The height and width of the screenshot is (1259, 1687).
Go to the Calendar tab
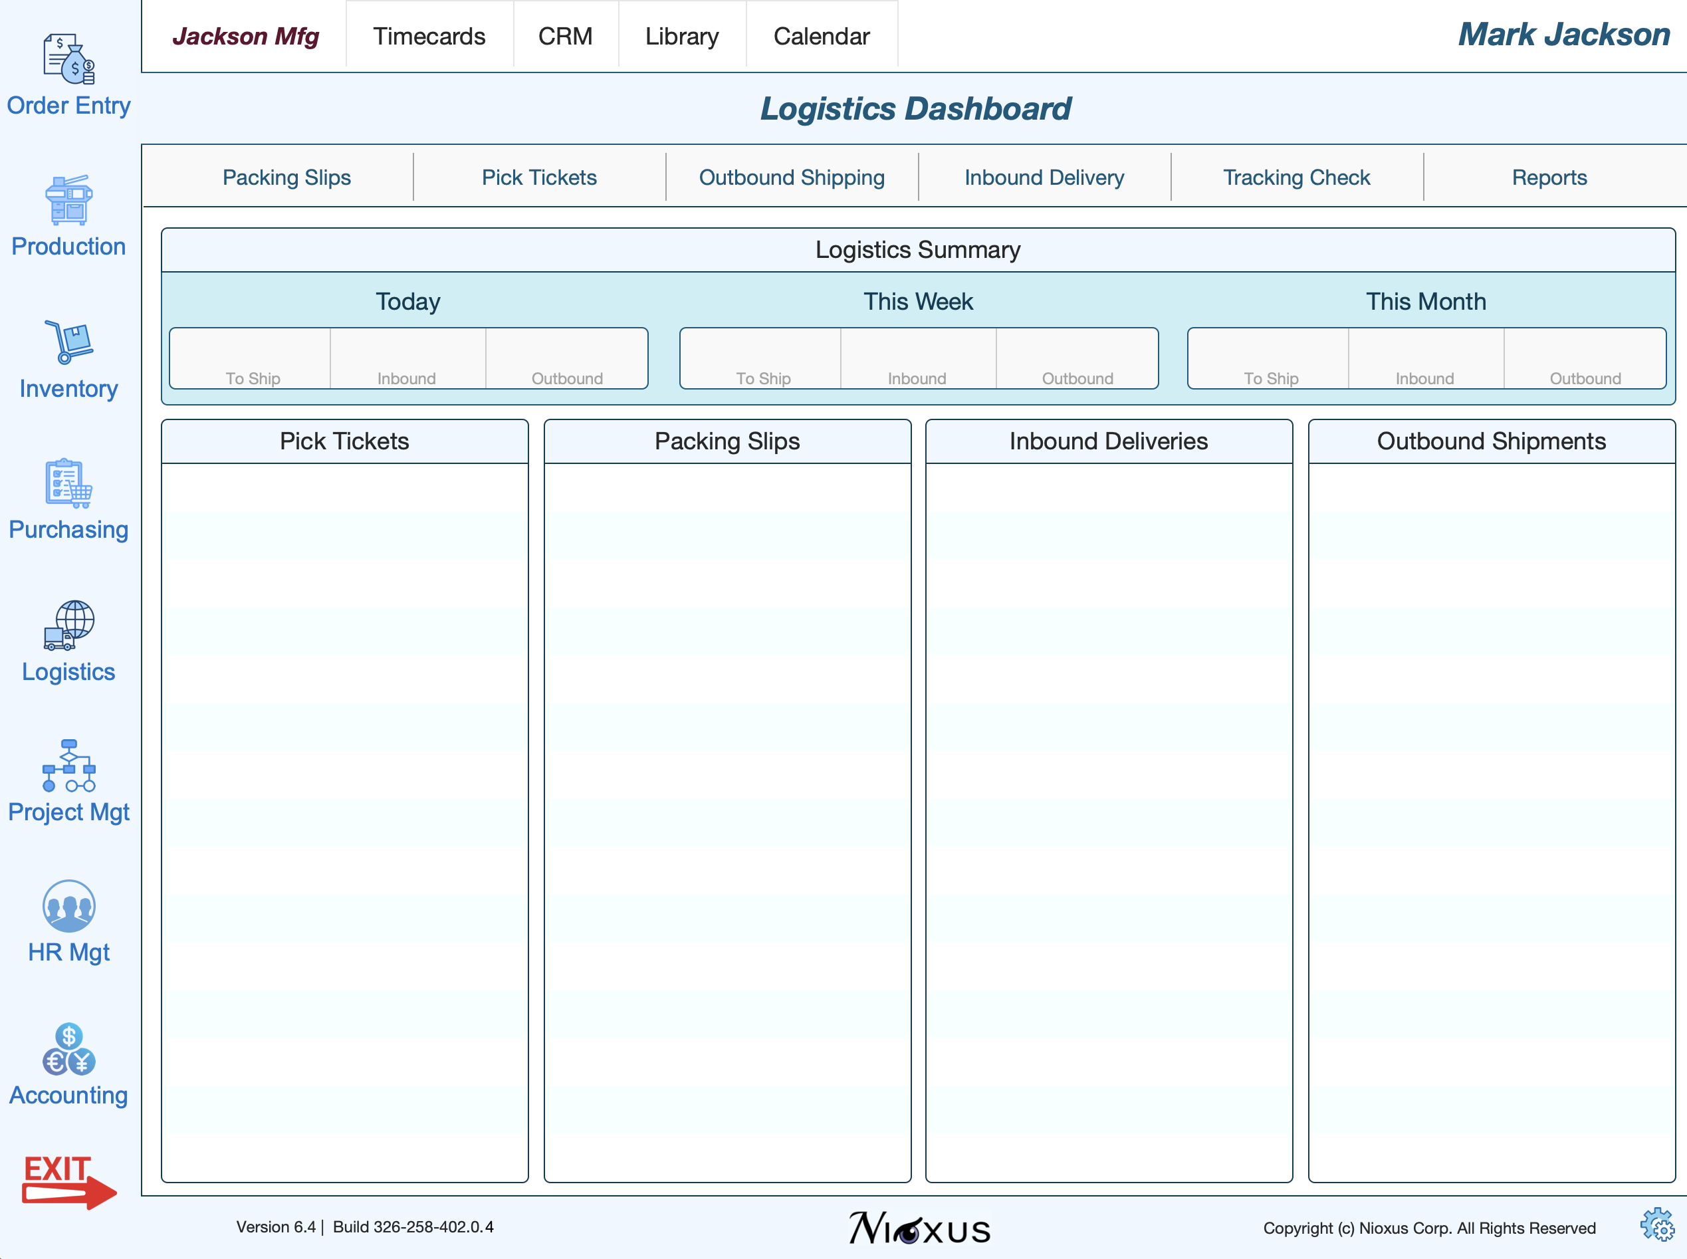coord(822,36)
